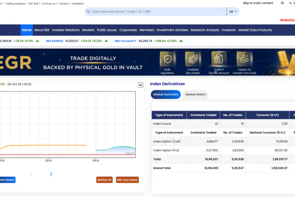Viewport: 295px width, 197px height.
Task: Open the Contact us link
Action: coord(49,4)
